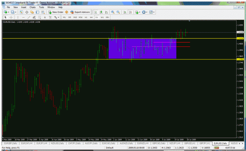Click the Arrows tool icon
The width and height of the screenshot is (246, 151).
point(56,17)
